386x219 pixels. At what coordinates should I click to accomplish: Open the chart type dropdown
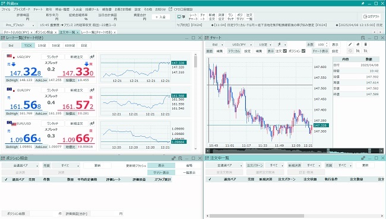coord(280,44)
